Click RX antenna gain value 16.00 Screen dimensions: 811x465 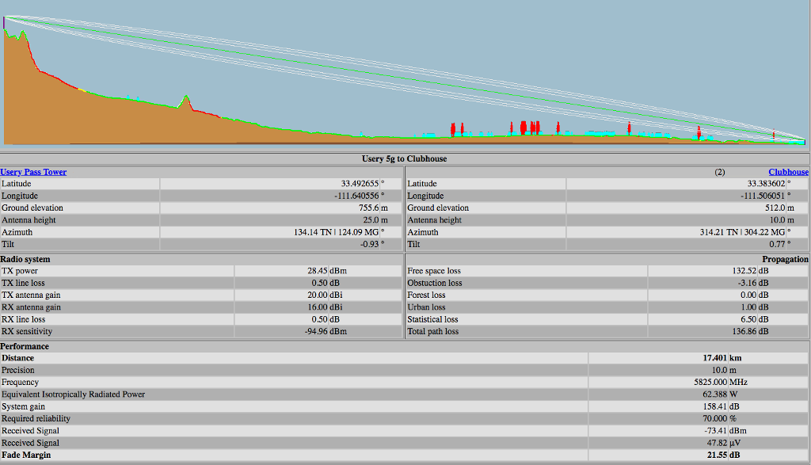click(x=317, y=307)
